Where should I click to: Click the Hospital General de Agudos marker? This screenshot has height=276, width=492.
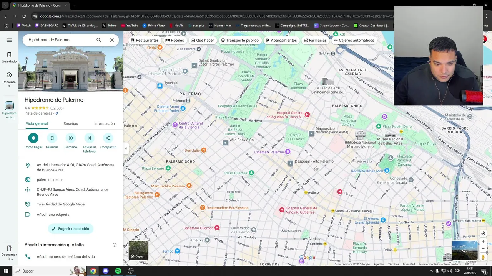click(307, 114)
